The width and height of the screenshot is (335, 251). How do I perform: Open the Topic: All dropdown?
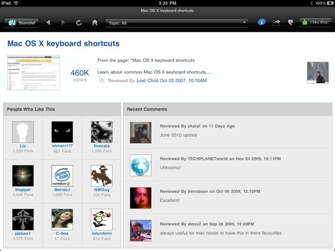point(177,23)
